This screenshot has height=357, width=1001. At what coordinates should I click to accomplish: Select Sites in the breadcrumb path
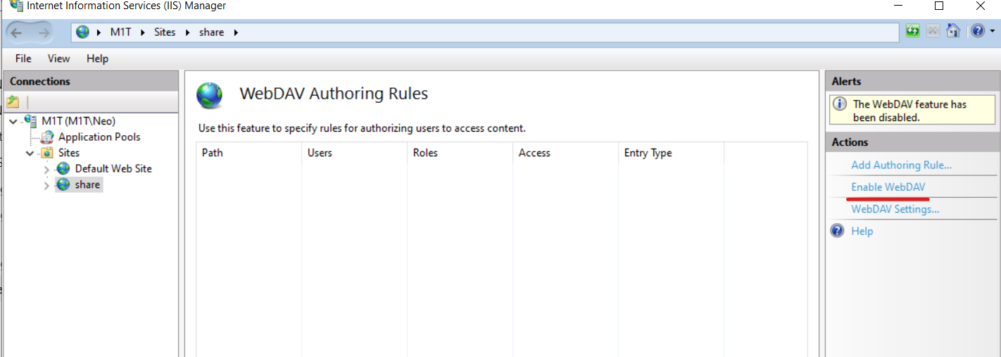coord(165,32)
